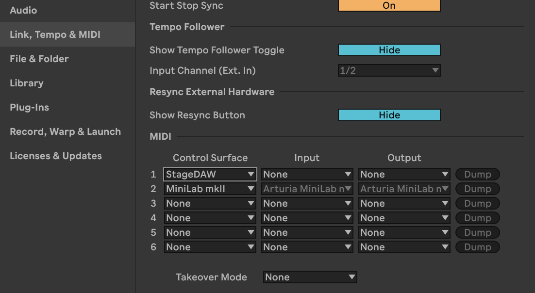Viewport: 535px width, 293px height.
Task: Open control surface dropdown in row 4
Action: 210,218
